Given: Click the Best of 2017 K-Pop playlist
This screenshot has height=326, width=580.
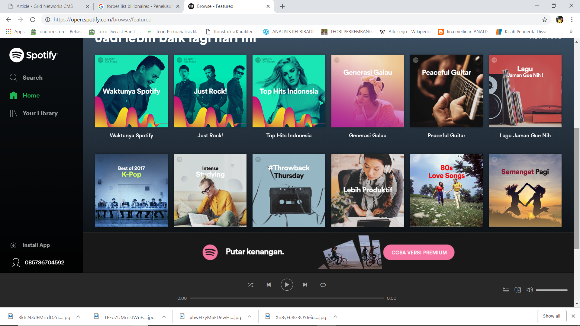Looking at the screenshot, I should coord(131,190).
